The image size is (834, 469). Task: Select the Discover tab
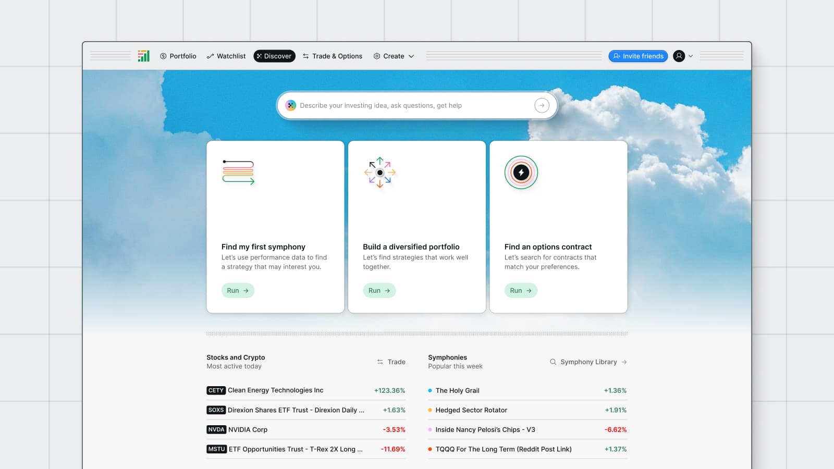pos(274,56)
